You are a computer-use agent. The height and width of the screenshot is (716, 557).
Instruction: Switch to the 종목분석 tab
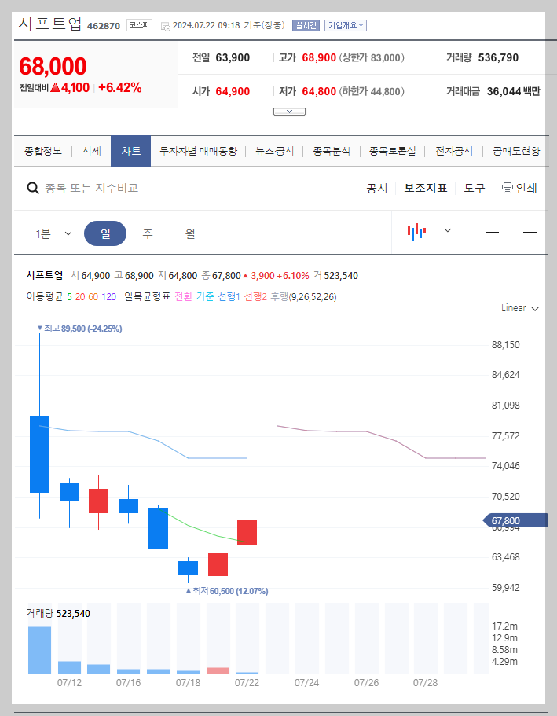click(331, 150)
